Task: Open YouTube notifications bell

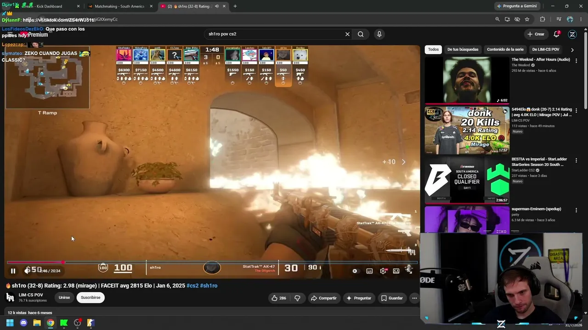Action: click(557, 34)
